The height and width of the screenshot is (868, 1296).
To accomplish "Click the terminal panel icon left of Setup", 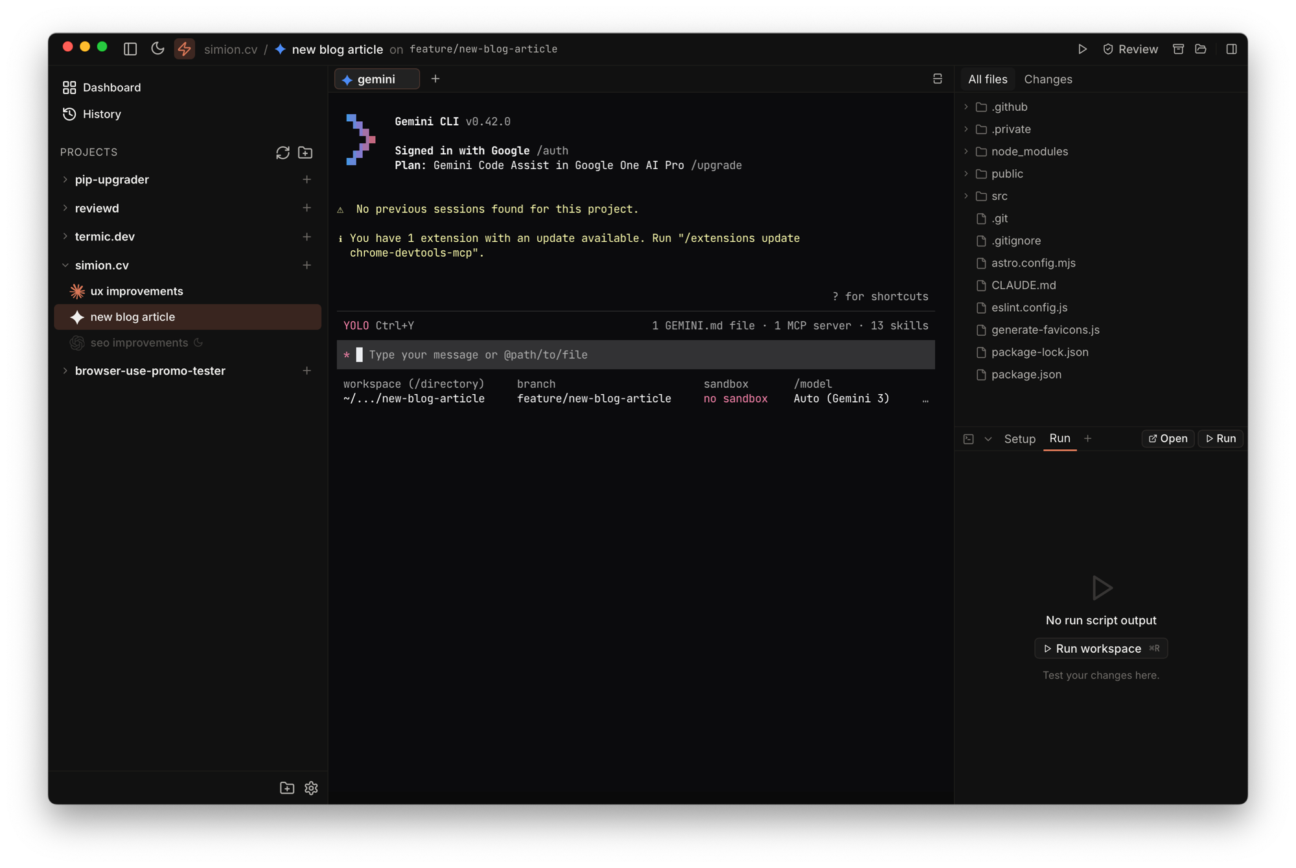I will [x=968, y=439].
